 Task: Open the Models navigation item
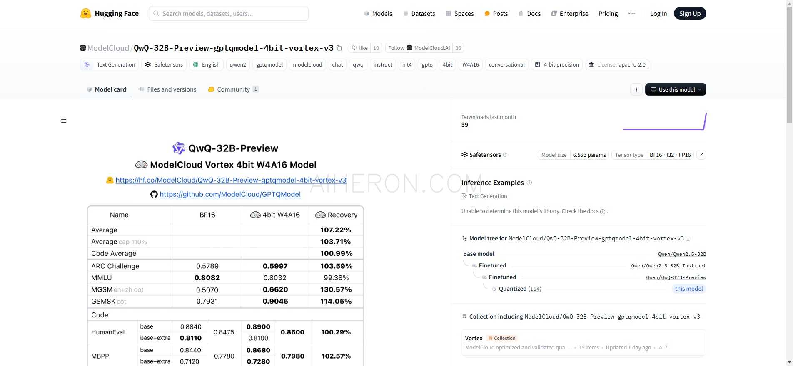point(378,13)
